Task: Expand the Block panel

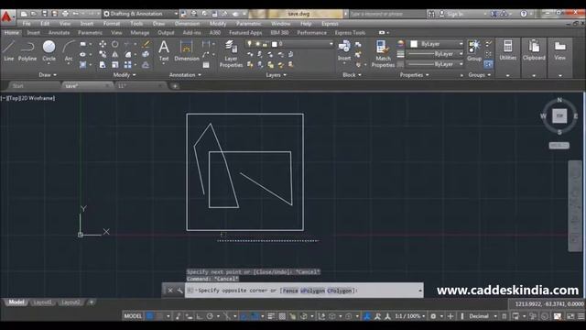Action: pyautogui.click(x=352, y=75)
